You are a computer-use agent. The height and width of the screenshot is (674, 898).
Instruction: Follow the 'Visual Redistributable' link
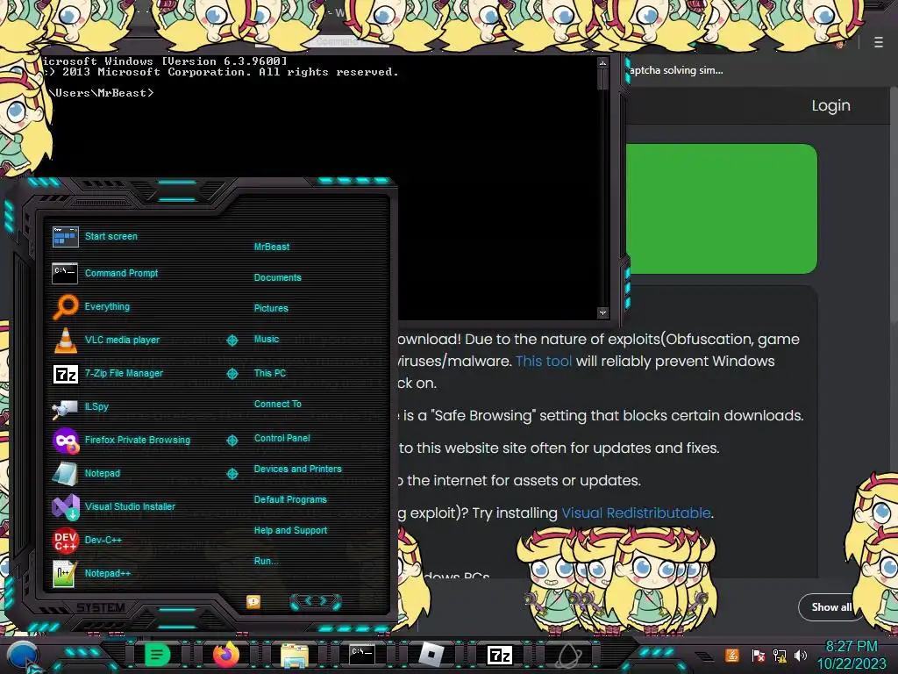[x=636, y=513]
